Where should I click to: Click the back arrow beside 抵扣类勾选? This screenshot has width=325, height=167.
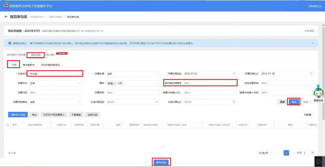point(6,17)
